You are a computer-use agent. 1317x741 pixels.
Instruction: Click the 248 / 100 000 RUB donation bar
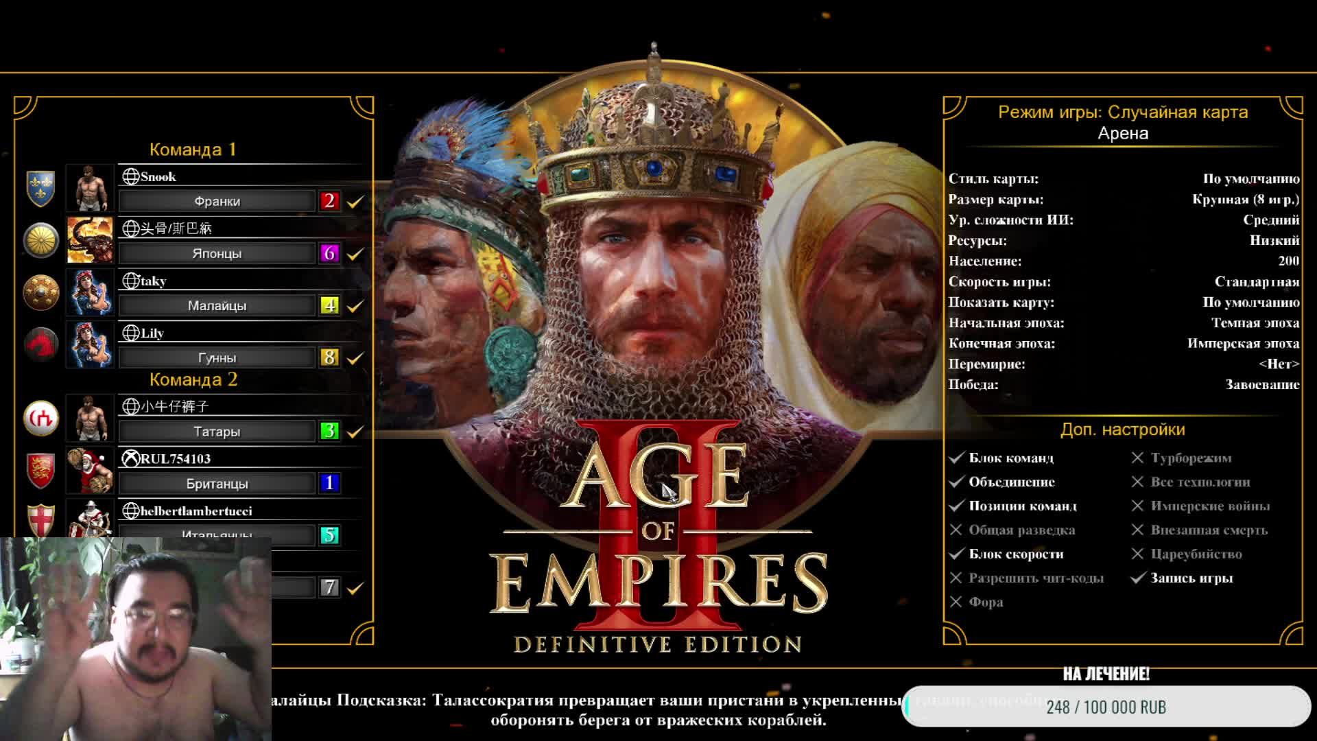click(1106, 707)
